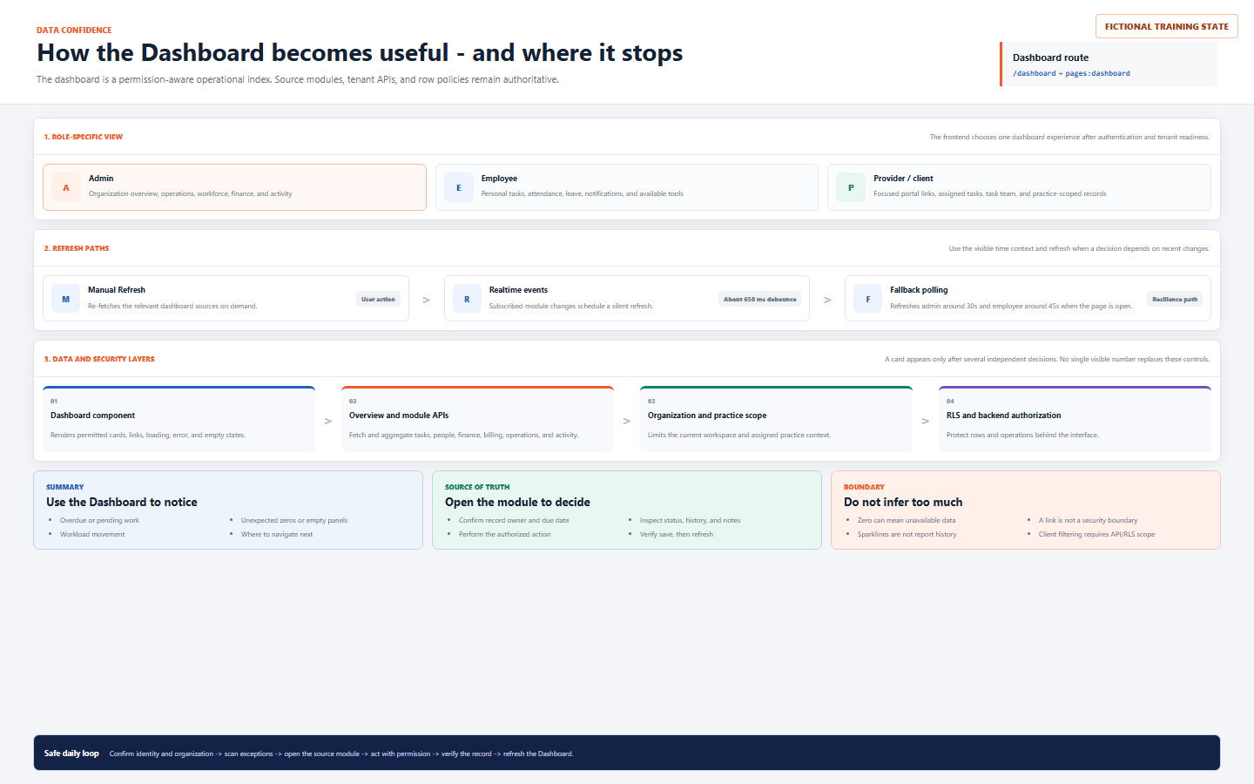Click the main page title heading
1254x784 pixels.
click(x=360, y=53)
